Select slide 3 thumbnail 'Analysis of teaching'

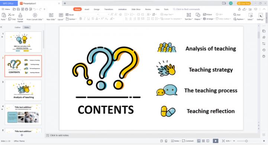23,90
